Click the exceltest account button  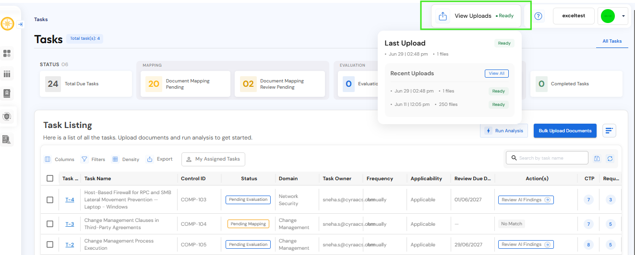[574, 16]
